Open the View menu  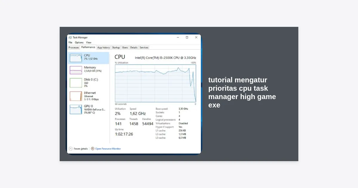point(89,43)
